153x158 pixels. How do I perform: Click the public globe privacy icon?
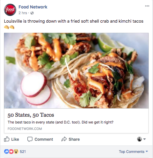(x=32, y=13)
